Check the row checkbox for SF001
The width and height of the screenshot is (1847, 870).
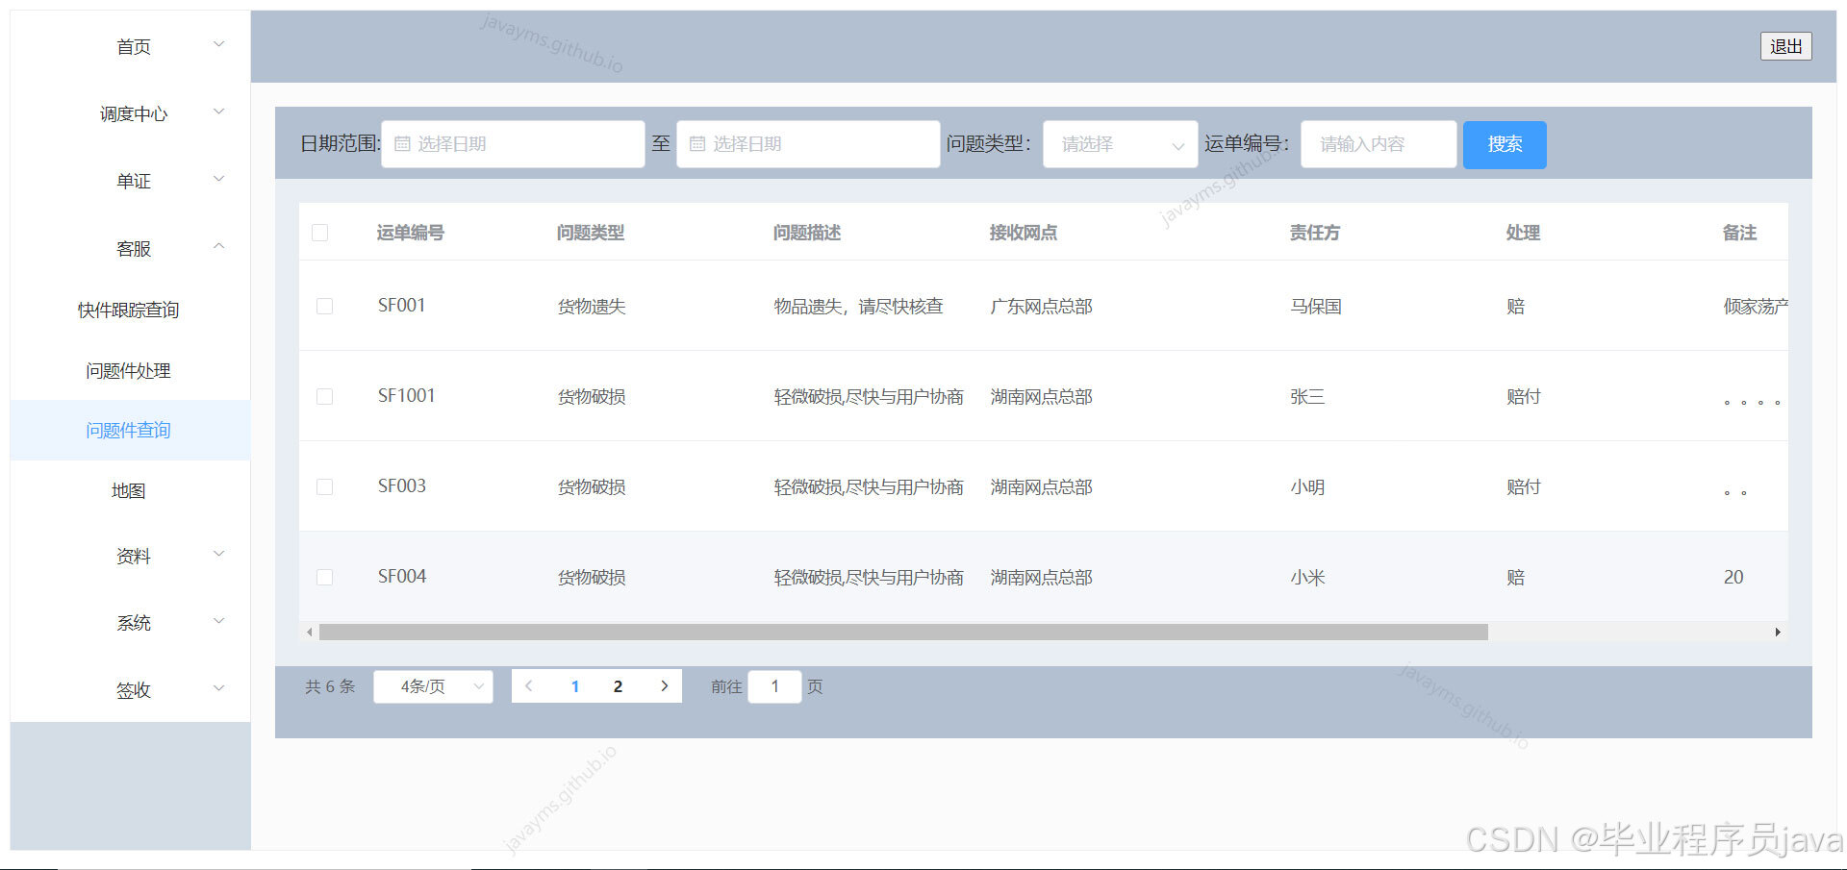(325, 306)
